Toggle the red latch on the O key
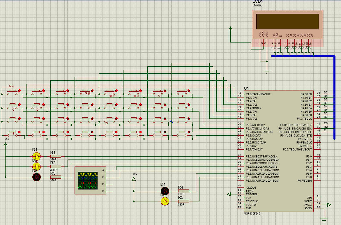The width and height of the screenshot is (341, 225). tap(116, 119)
